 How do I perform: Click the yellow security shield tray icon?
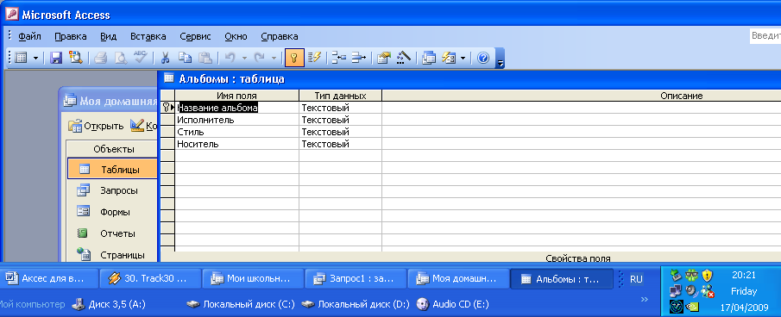[x=707, y=275]
